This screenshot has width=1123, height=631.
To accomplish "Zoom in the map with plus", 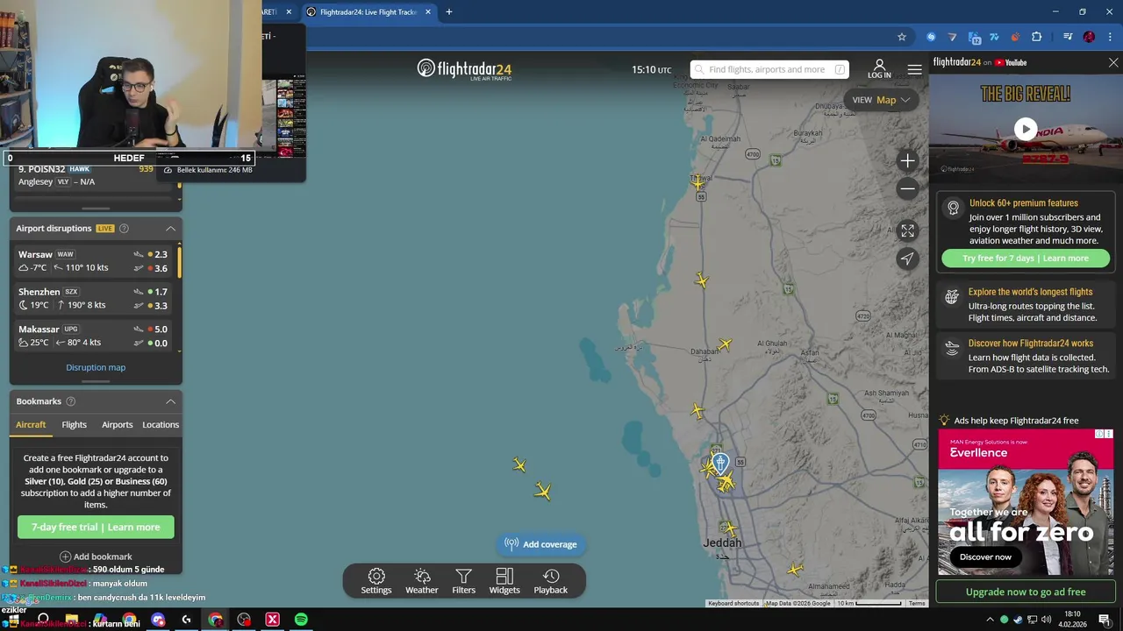I will [x=907, y=160].
